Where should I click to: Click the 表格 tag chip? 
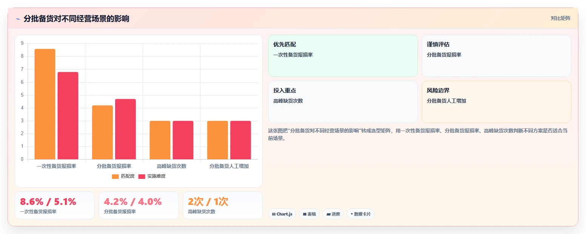coord(309,214)
